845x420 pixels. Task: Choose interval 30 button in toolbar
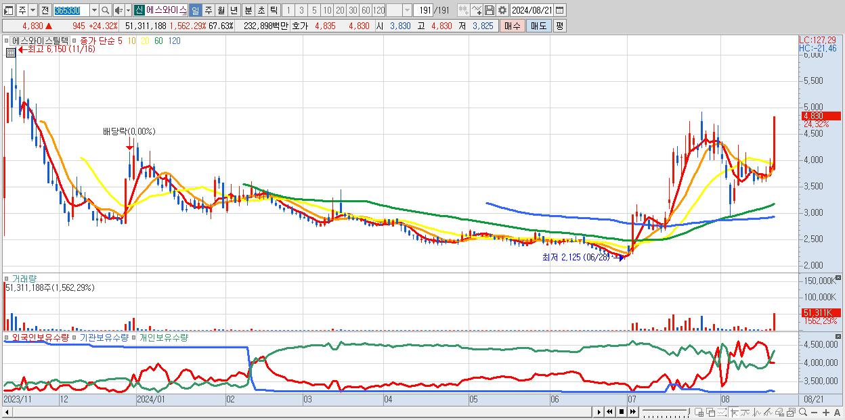[x=353, y=10]
